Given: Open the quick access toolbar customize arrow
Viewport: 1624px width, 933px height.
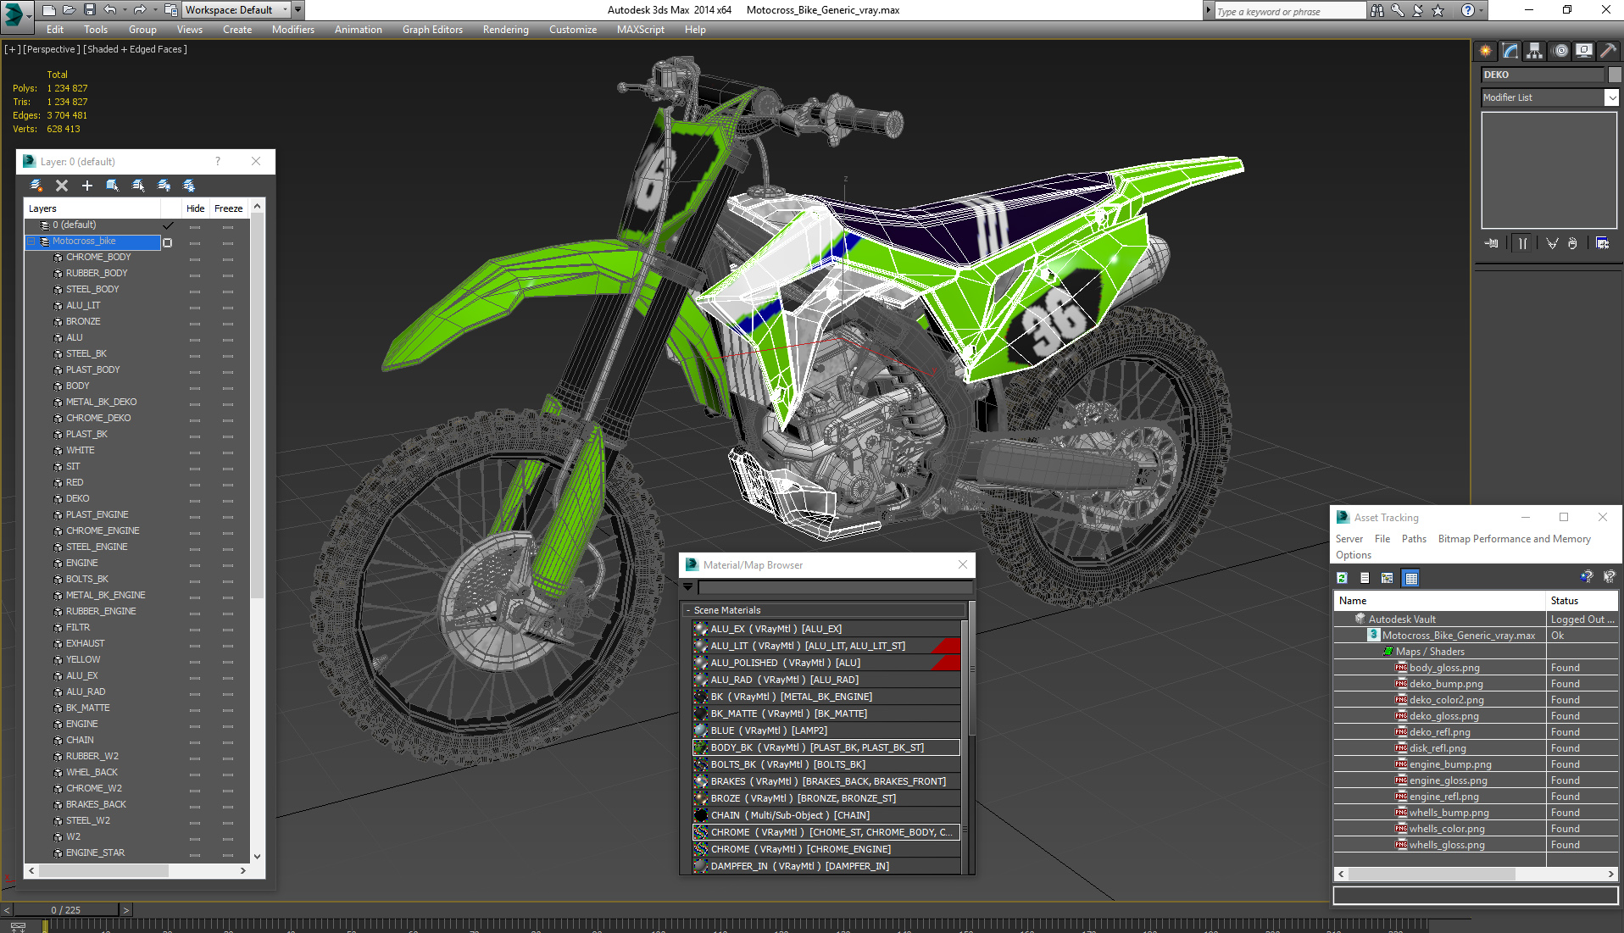Looking at the screenshot, I should (x=298, y=10).
